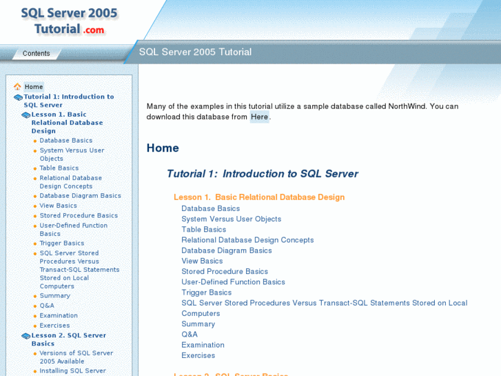Screen dimensions: 501x376
Task: Open Stored Procedure Basics in main content
Action: [x=225, y=272]
